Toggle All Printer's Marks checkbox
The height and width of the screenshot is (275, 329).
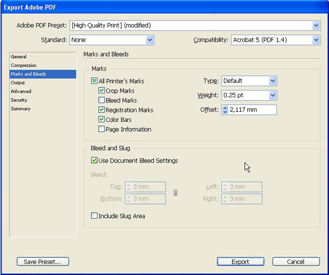tap(94, 81)
